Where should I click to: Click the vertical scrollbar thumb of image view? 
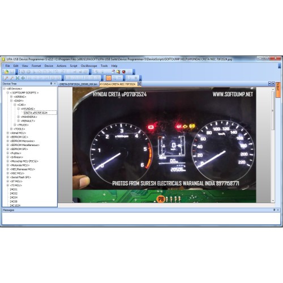pyautogui.click(x=273, y=110)
